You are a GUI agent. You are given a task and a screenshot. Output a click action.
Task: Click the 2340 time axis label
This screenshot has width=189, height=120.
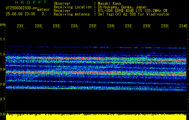pyautogui.click(x=183, y=26)
